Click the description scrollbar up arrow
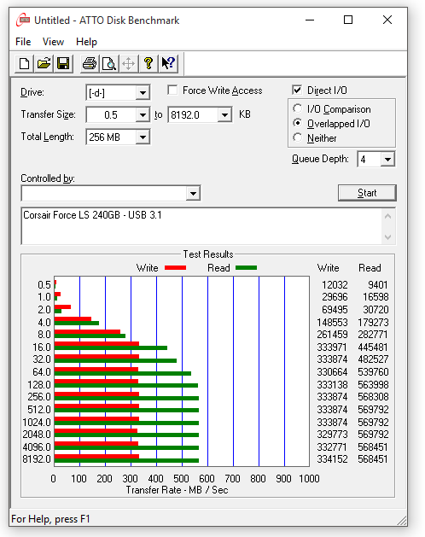 [387, 217]
